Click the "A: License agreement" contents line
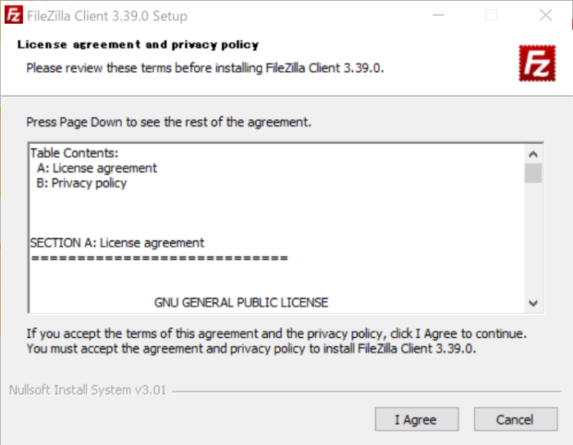This screenshot has height=445, width=573. click(97, 168)
